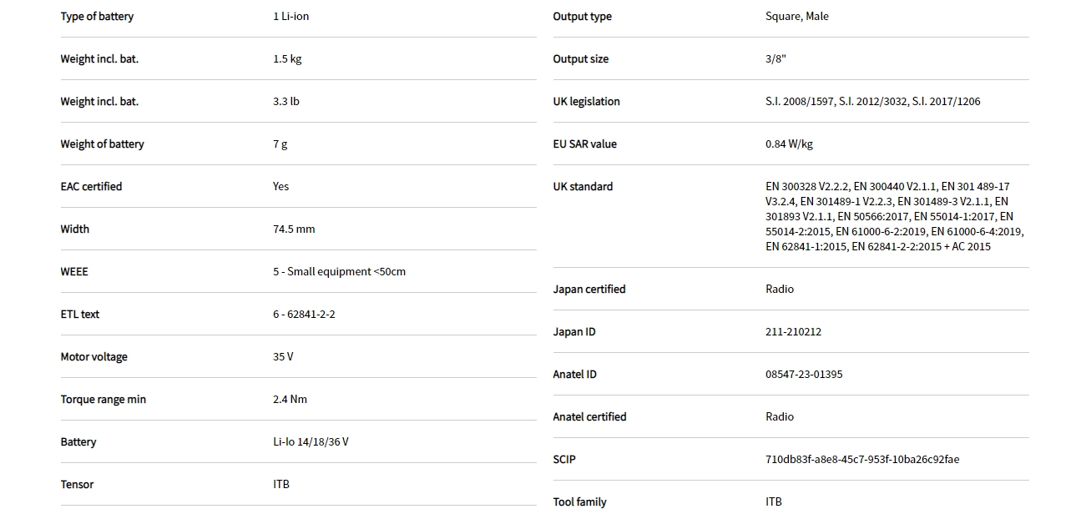
Task: Click the ETL text value 6 - 62841-2-2
Action: 304,314
